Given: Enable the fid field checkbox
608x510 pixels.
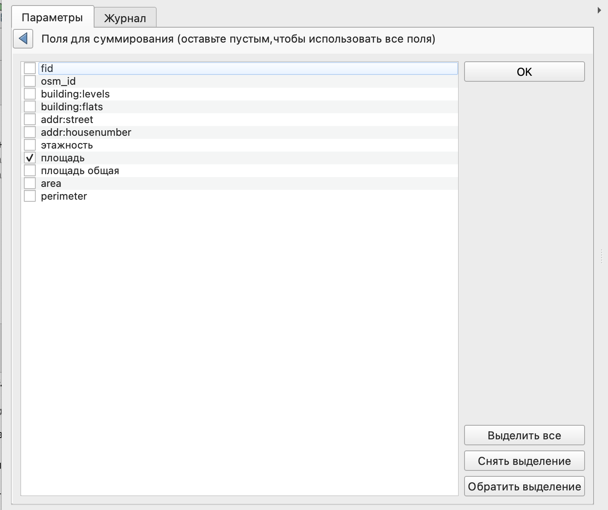Looking at the screenshot, I should 30,68.
